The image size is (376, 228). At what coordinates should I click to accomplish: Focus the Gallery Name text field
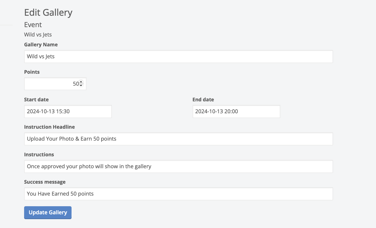click(178, 56)
